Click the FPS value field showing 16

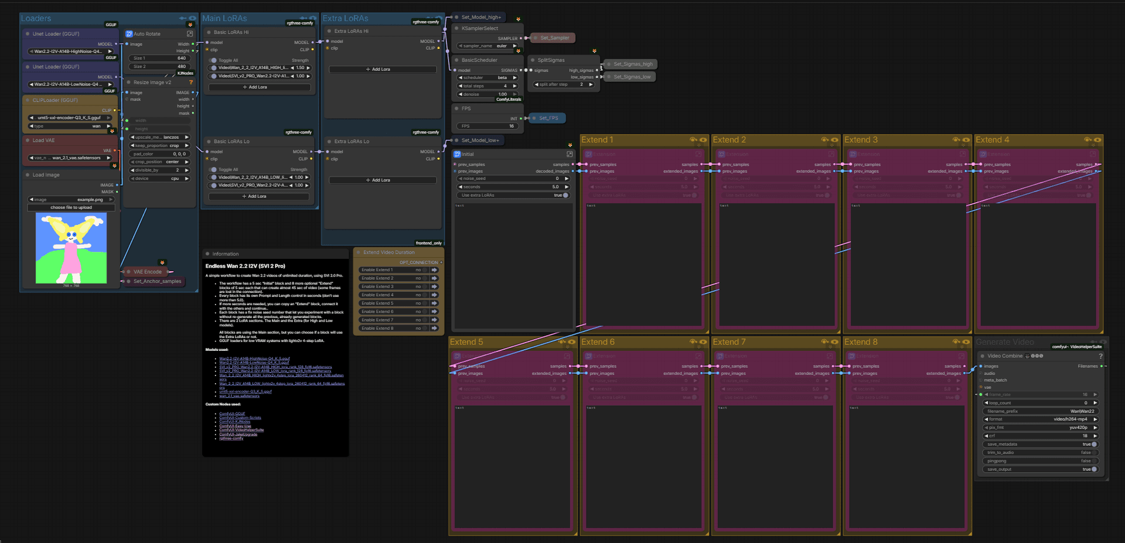pos(487,126)
